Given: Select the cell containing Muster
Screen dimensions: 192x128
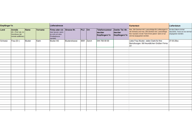Looking at the screenshot, I should [x=30, y=43].
